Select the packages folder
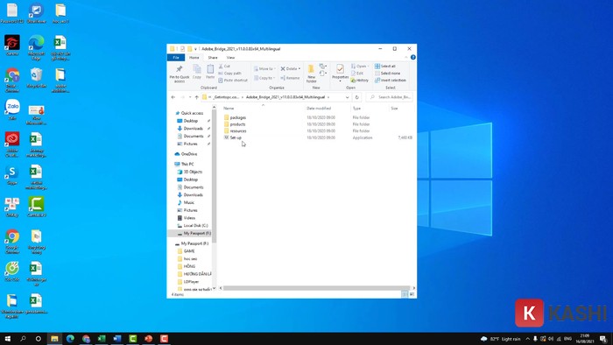This screenshot has height=345, width=613. [235, 117]
